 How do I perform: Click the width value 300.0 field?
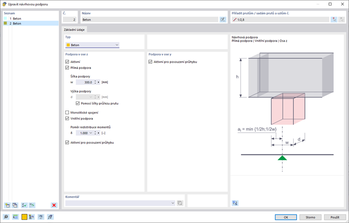click(84, 82)
